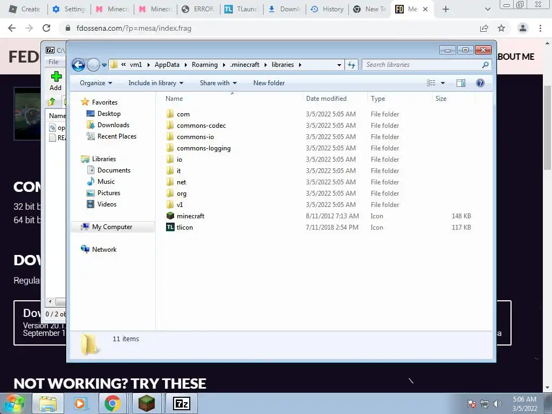Switch to the History tab in Chrome
This screenshot has height=414, width=552.
coord(327,9)
